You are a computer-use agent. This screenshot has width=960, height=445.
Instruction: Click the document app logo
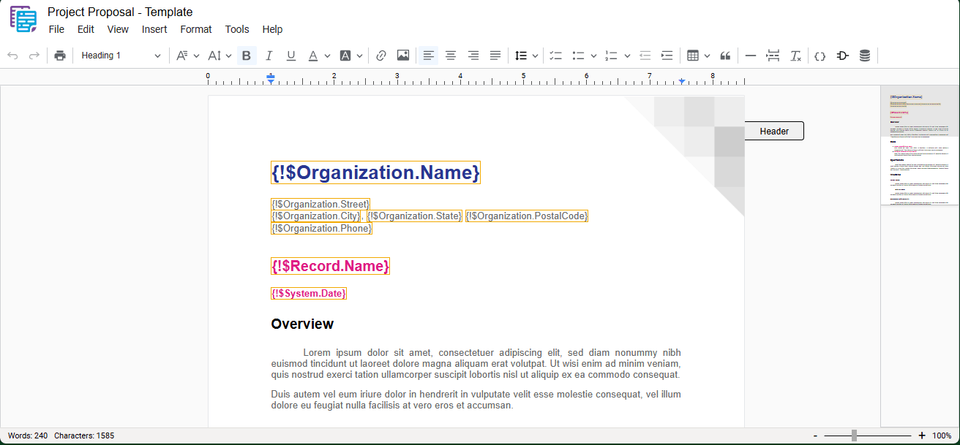click(x=23, y=19)
